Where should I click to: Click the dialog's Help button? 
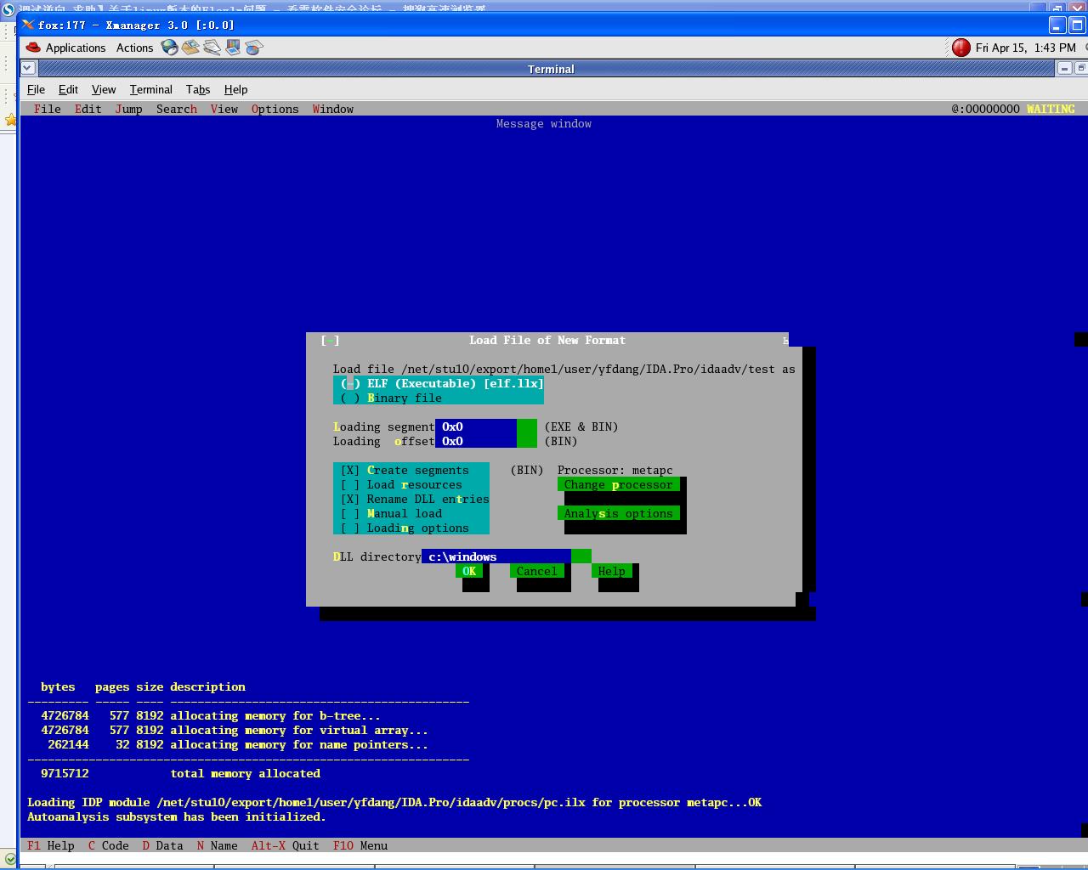(x=612, y=571)
